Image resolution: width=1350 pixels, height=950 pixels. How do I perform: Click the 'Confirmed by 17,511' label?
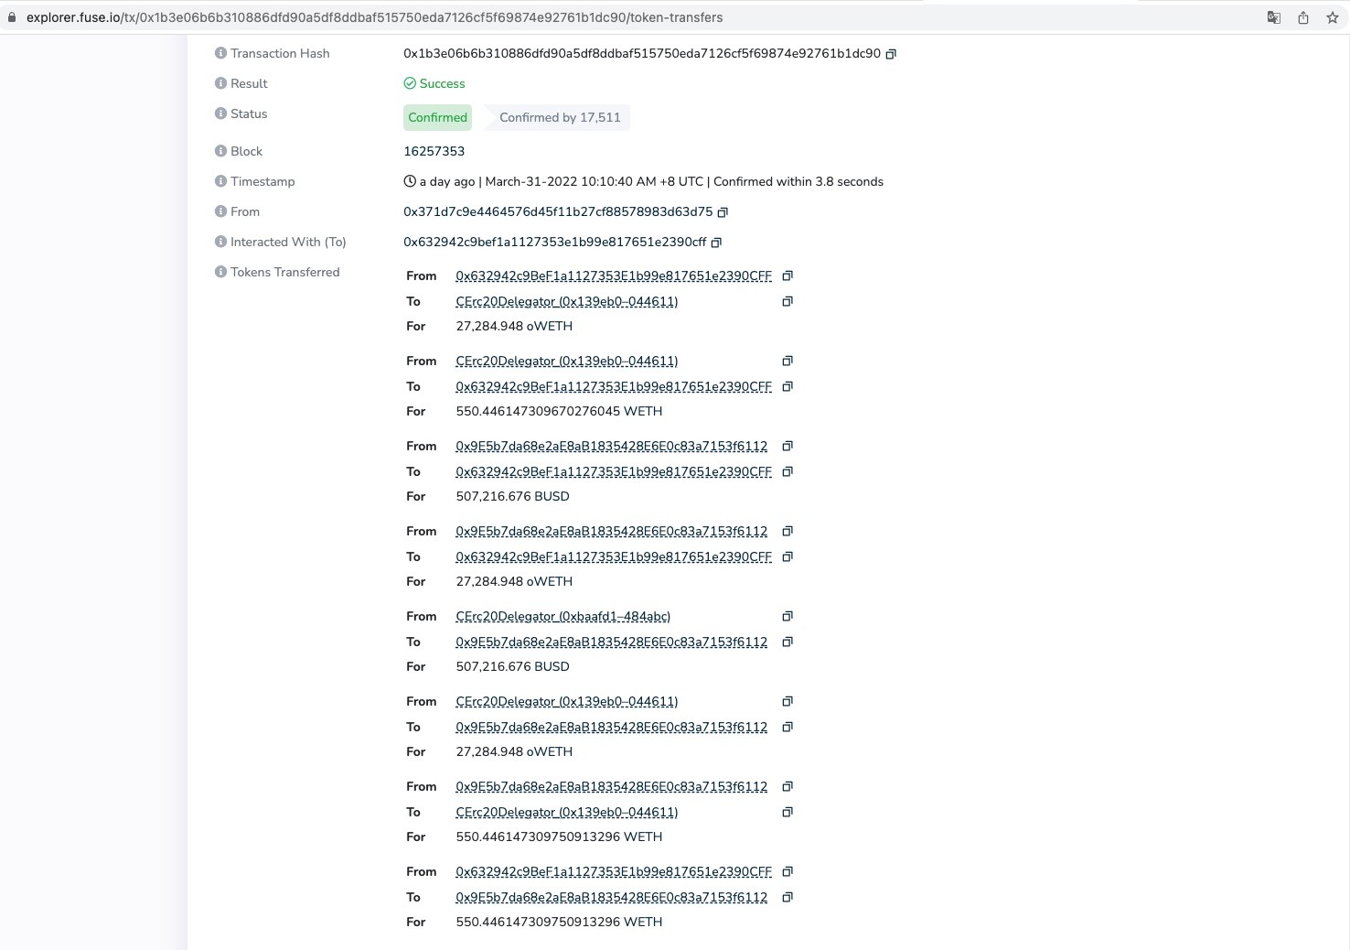560,117
